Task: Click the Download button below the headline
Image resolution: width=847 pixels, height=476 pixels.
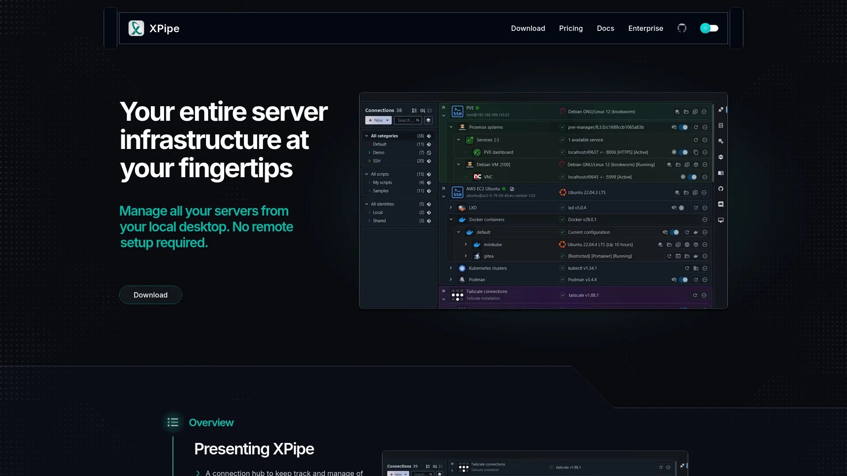Action: [x=150, y=295]
